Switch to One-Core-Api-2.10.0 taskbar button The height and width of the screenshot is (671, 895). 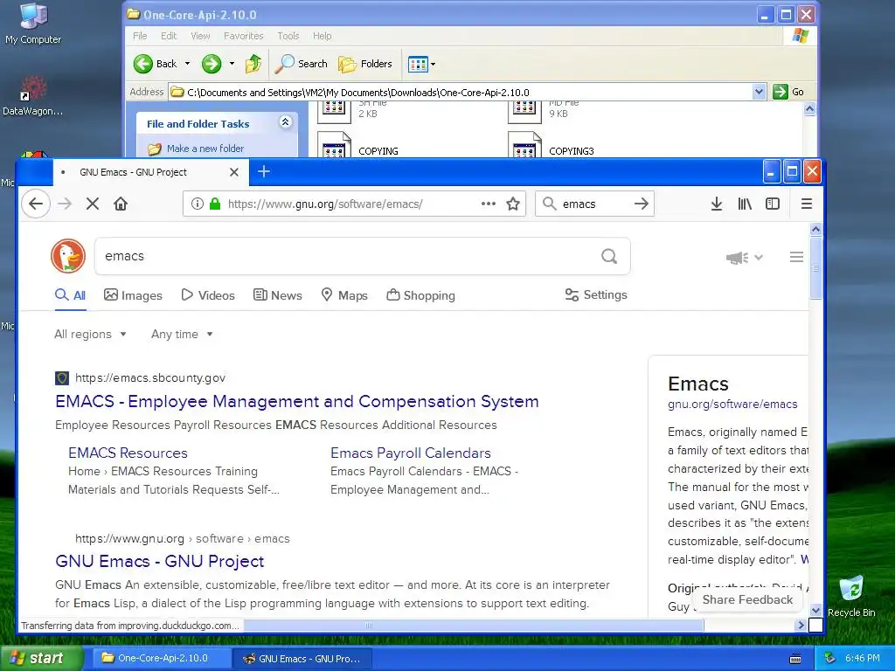[162, 659]
